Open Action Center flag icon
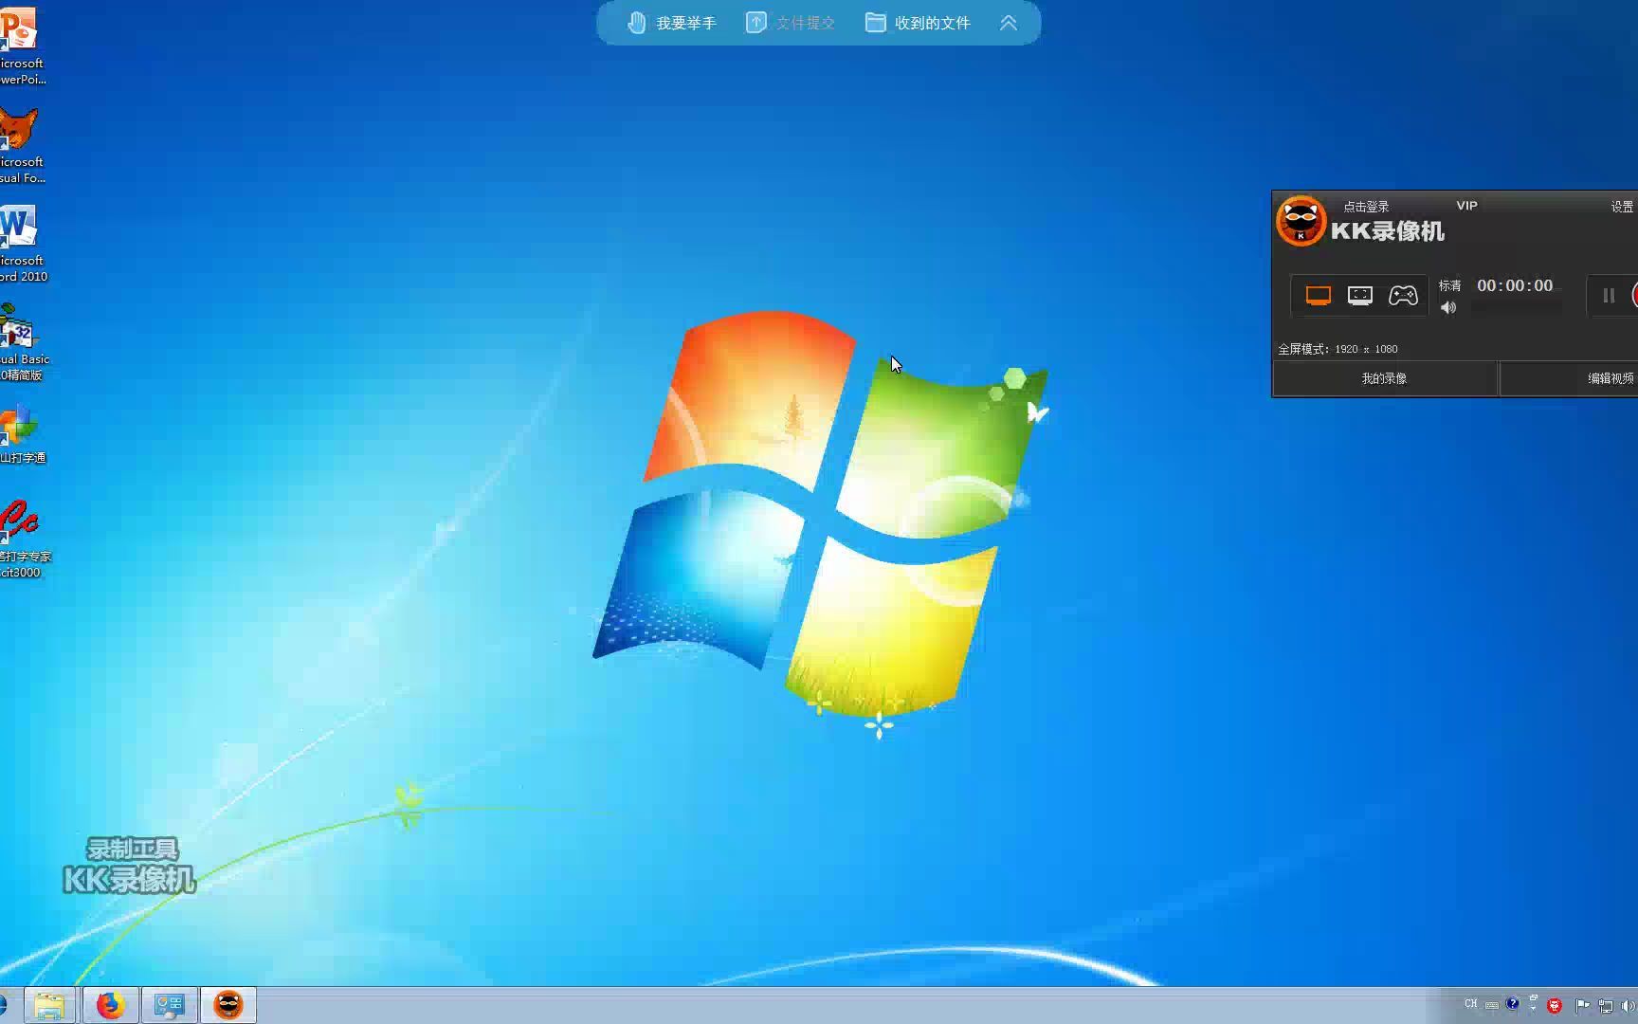 coord(1582,1005)
